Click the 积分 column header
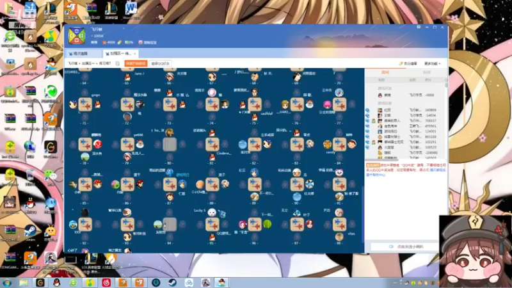 428,80
